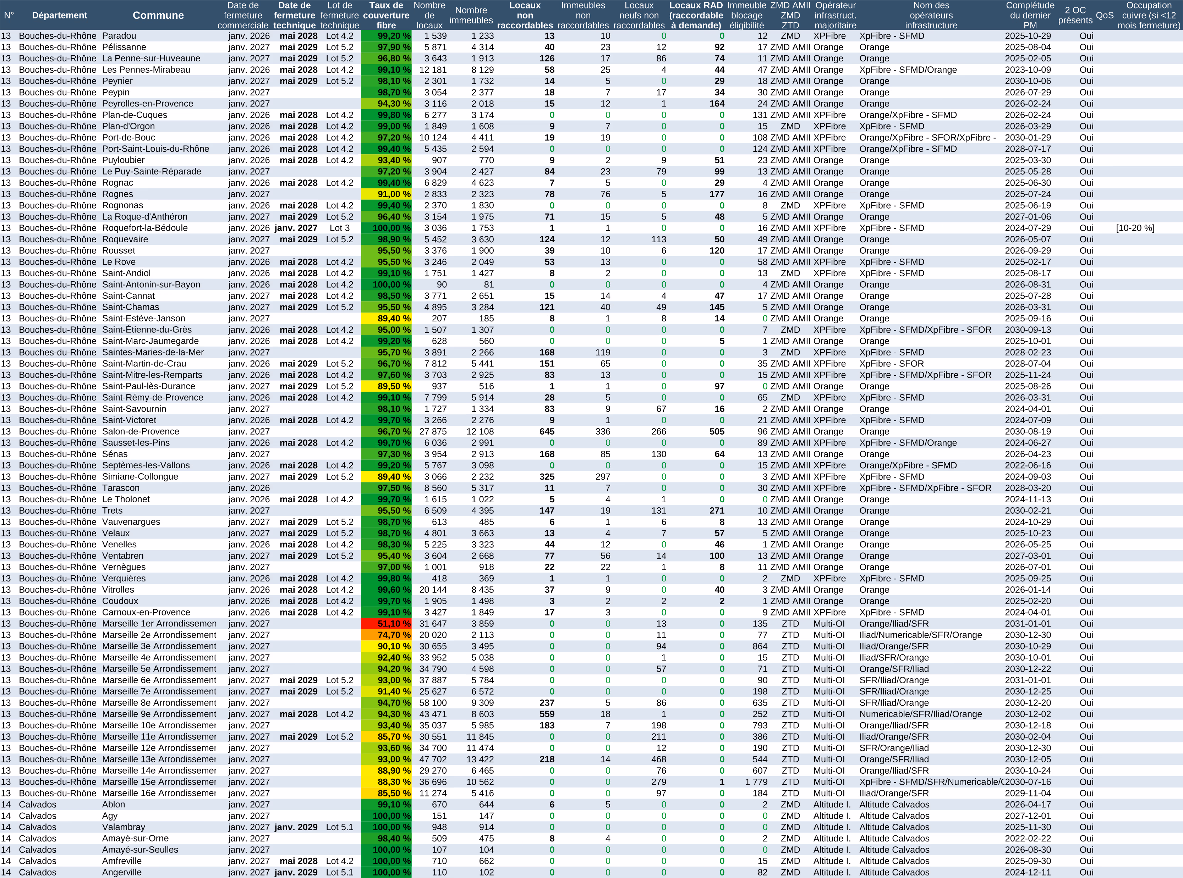Image resolution: width=1183 pixels, height=878 pixels.
Task: Click the Complétude du dernier PM header
Action: pyautogui.click(x=1030, y=15)
